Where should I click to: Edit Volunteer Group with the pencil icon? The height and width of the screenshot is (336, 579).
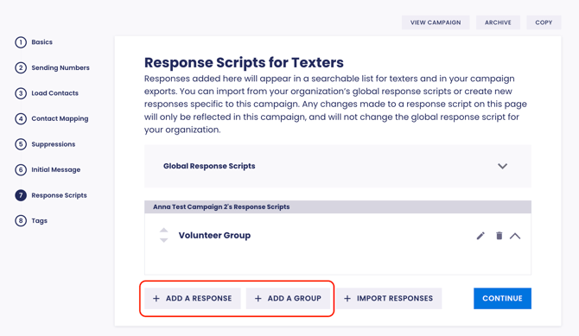pos(480,236)
